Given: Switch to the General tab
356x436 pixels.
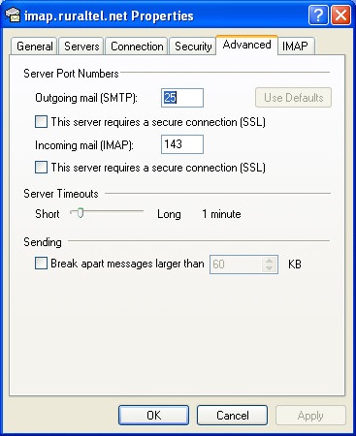Looking at the screenshot, I should coord(34,47).
